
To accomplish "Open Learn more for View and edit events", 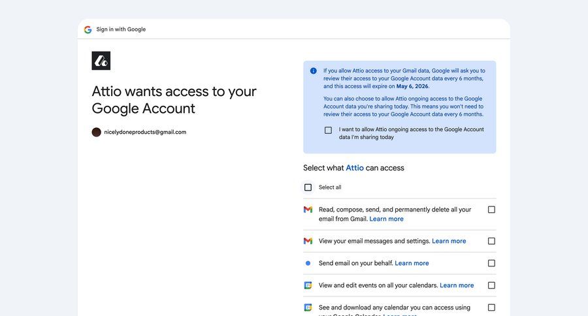I will 457,285.
